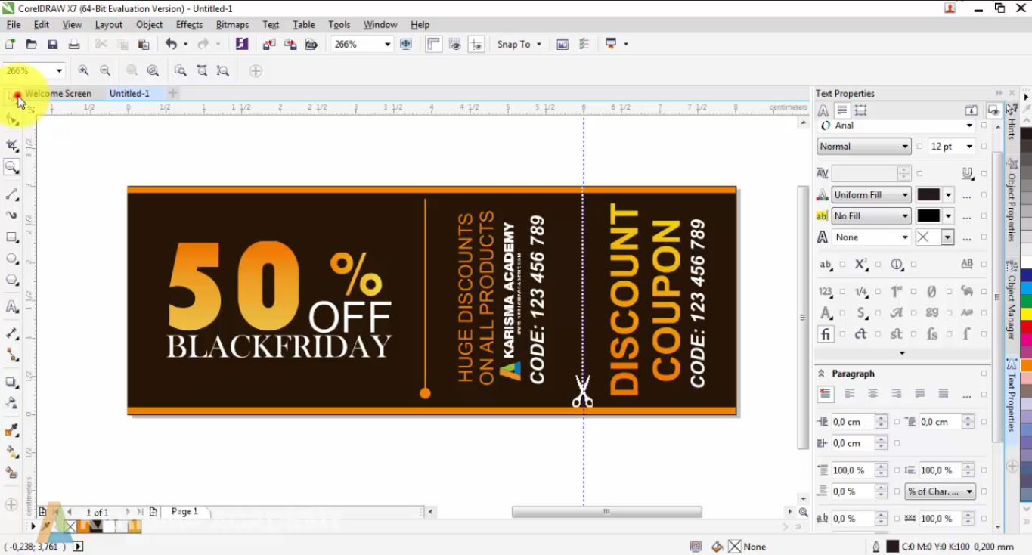The image size is (1032, 555).
Task: Toggle the Frame section icon in Text Properties
Action: [860, 110]
